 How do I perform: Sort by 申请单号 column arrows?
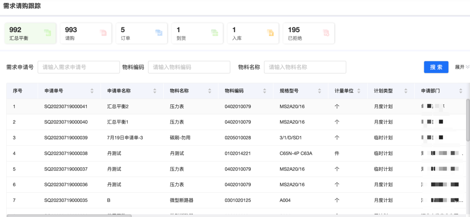click(92, 91)
